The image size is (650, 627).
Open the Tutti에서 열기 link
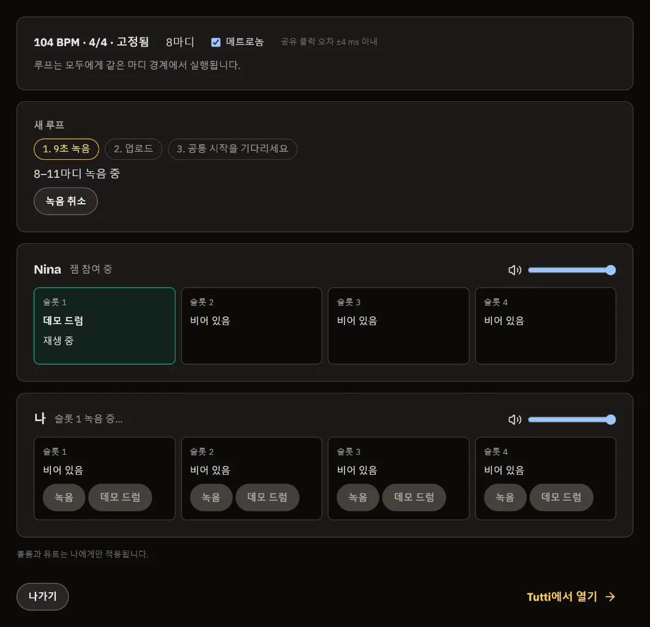571,597
